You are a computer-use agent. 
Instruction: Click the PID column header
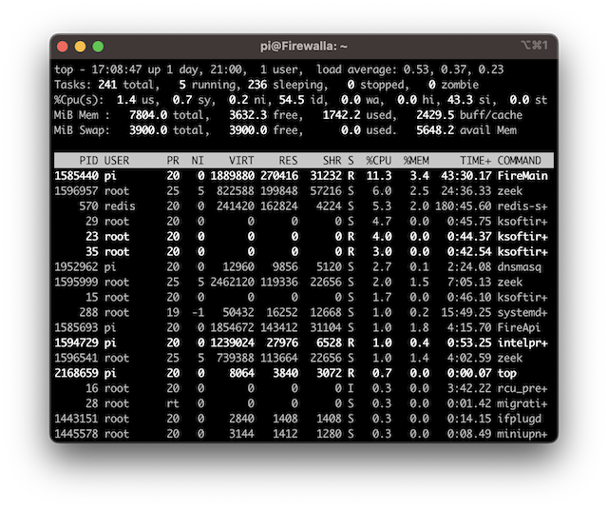coord(87,161)
